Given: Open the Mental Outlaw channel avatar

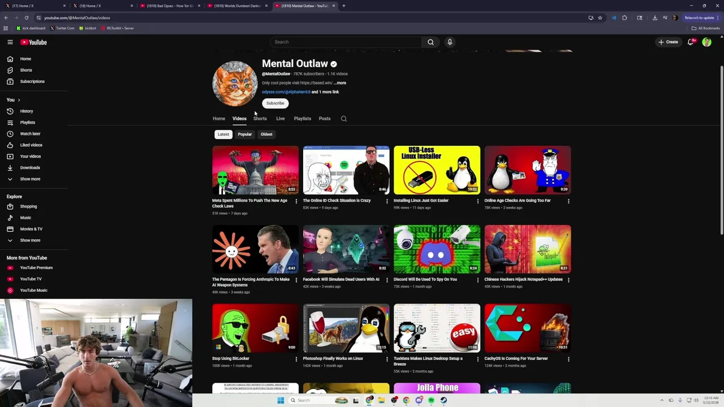Looking at the screenshot, I should pyautogui.click(x=235, y=84).
